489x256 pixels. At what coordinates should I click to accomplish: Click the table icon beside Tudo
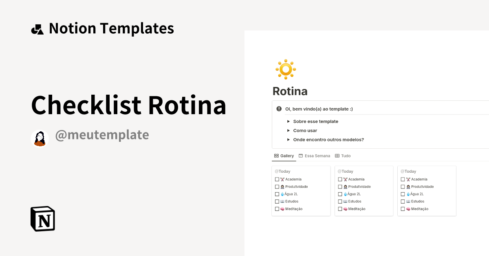337,156
